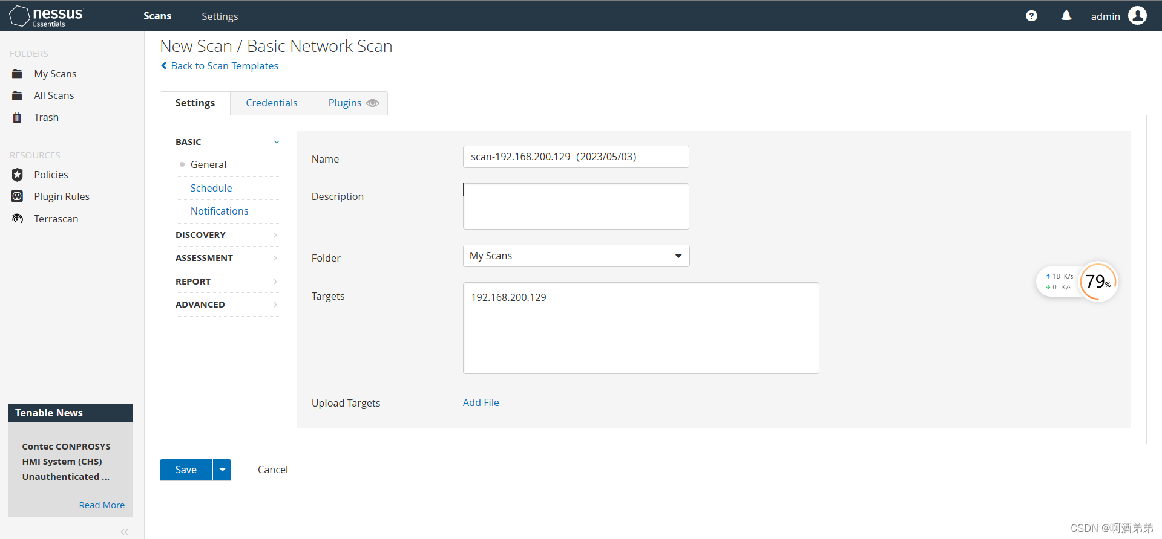Open the Policies resource
The height and width of the screenshot is (539, 1162).
[51, 175]
